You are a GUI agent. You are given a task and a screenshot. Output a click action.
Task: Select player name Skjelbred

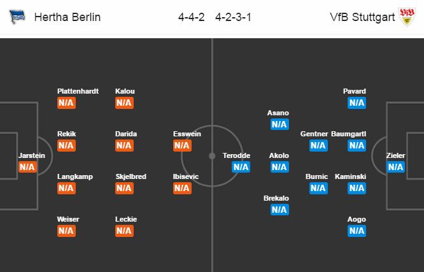tap(131, 176)
